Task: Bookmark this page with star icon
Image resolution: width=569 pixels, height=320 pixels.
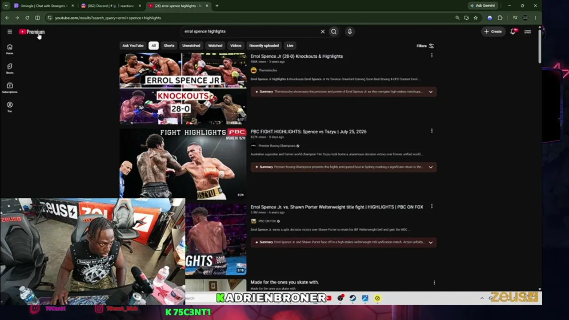Action: coord(476,18)
